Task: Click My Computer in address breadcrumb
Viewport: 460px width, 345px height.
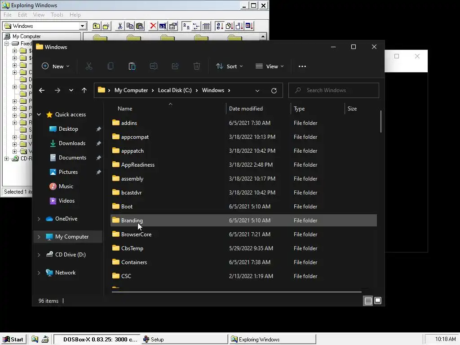Action: (131, 90)
